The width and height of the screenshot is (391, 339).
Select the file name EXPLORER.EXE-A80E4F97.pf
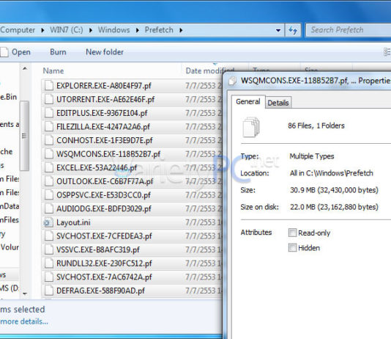pos(104,86)
